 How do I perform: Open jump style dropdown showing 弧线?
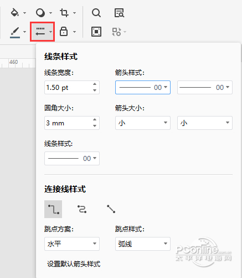[x=143, y=244]
